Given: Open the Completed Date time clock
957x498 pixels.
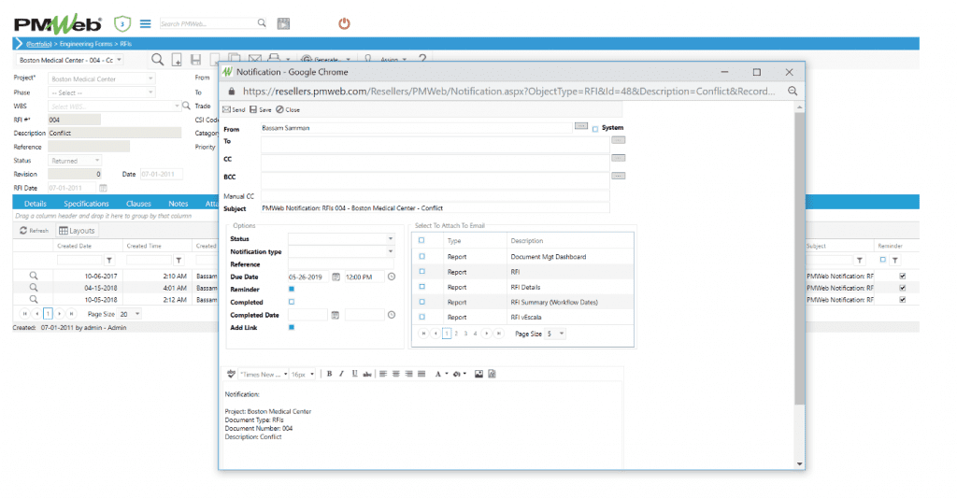Looking at the screenshot, I should point(392,315).
